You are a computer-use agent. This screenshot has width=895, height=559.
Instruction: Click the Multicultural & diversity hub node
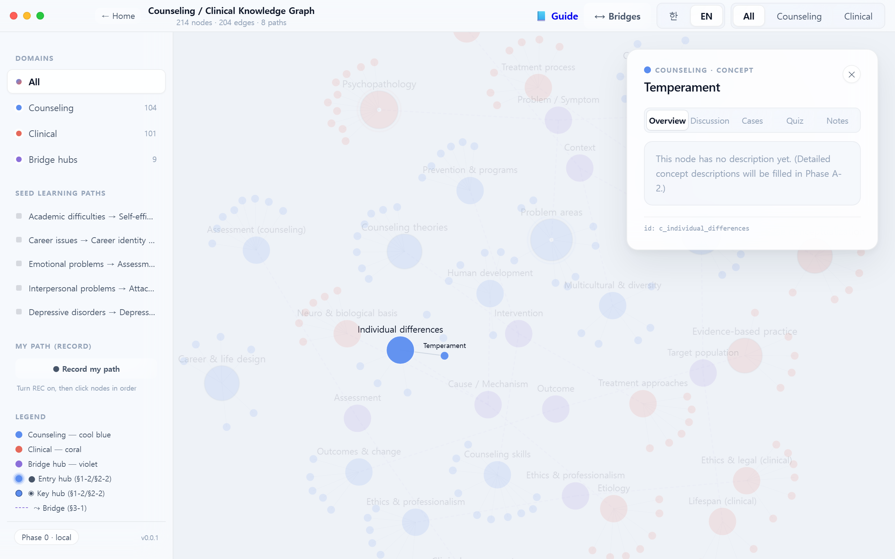pos(613,305)
